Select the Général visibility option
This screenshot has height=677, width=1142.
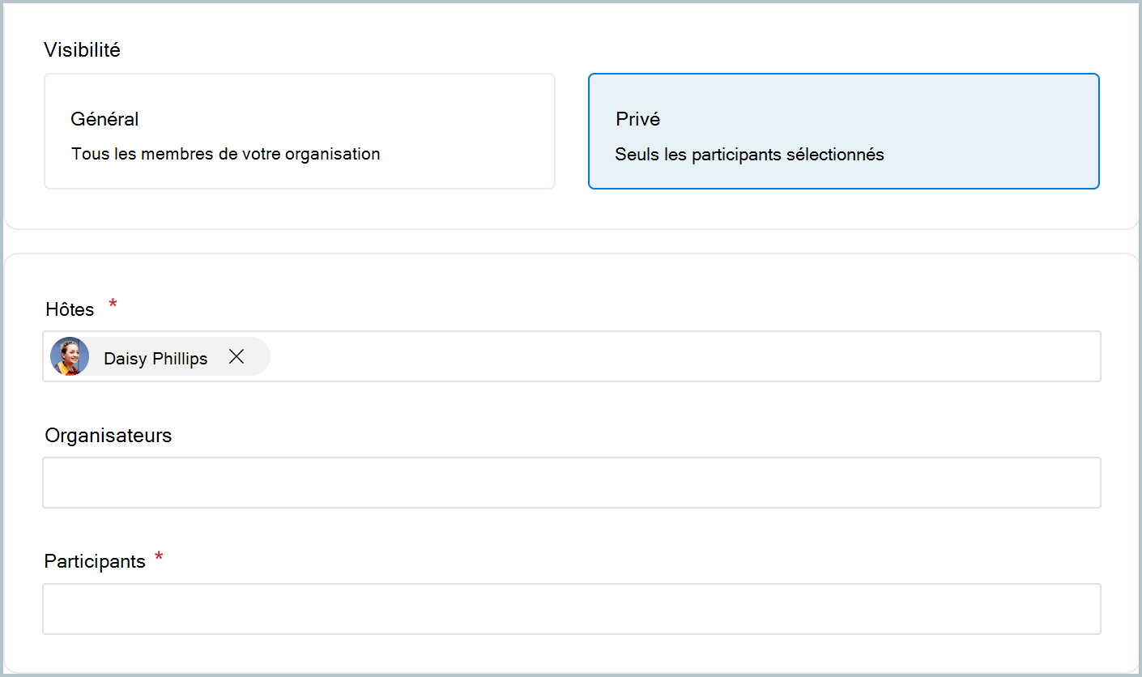coord(300,131)
